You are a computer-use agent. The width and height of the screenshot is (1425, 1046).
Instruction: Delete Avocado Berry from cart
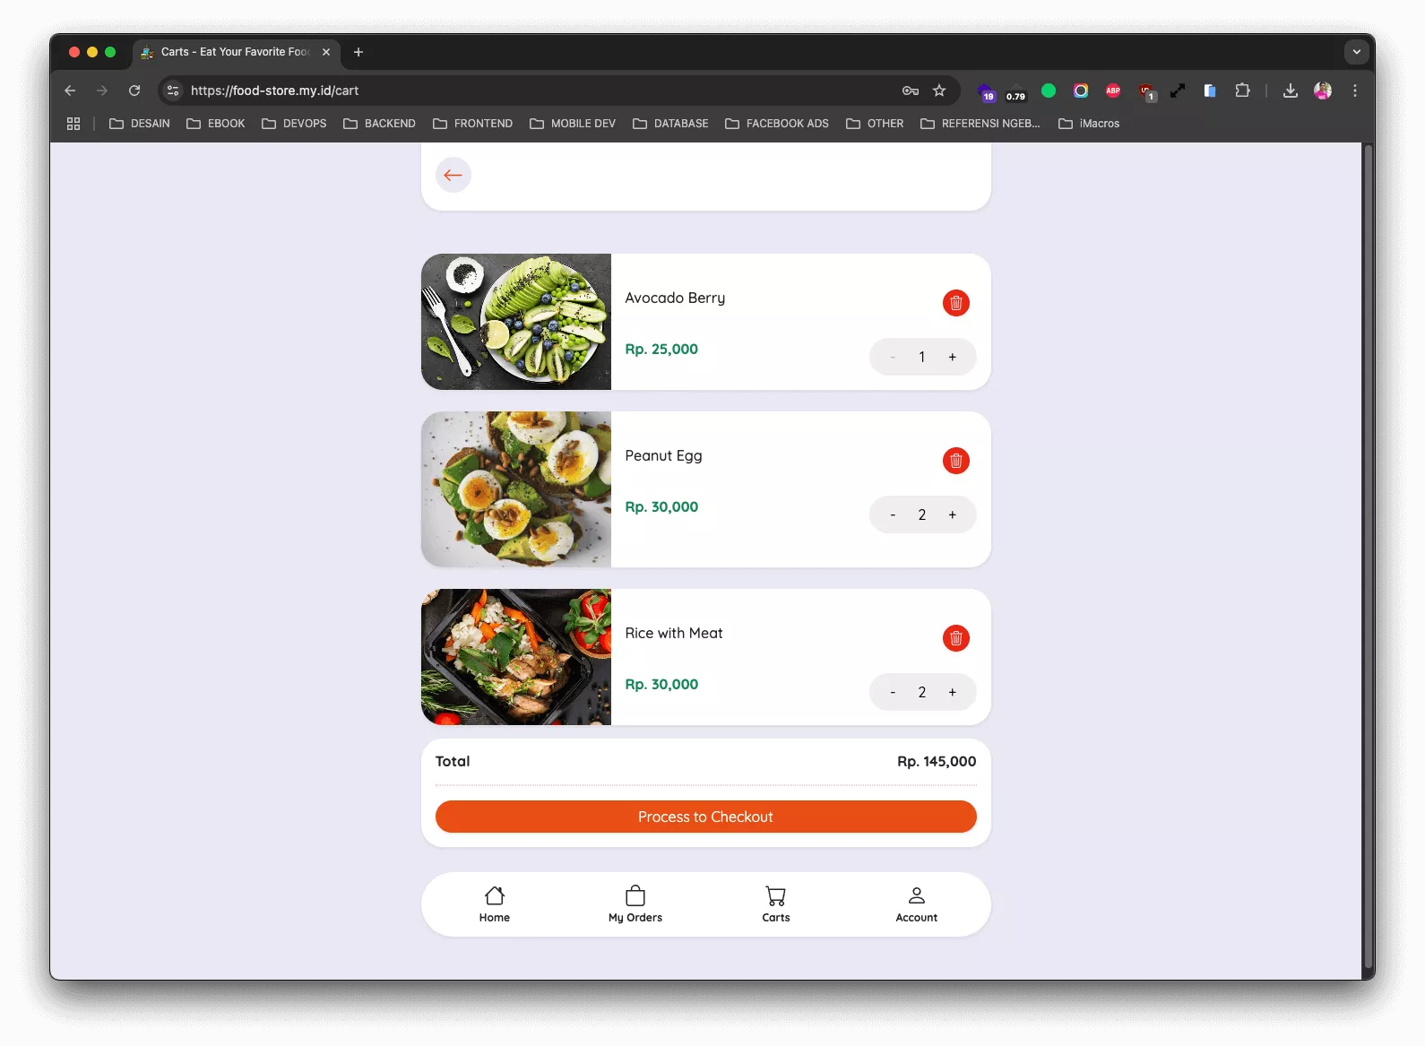click(956, 303)
